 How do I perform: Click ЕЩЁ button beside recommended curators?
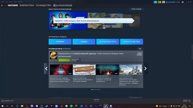point(140,49)
